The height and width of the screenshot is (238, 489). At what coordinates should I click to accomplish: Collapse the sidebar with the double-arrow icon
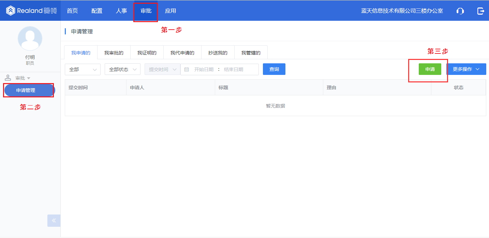point(54,221)
